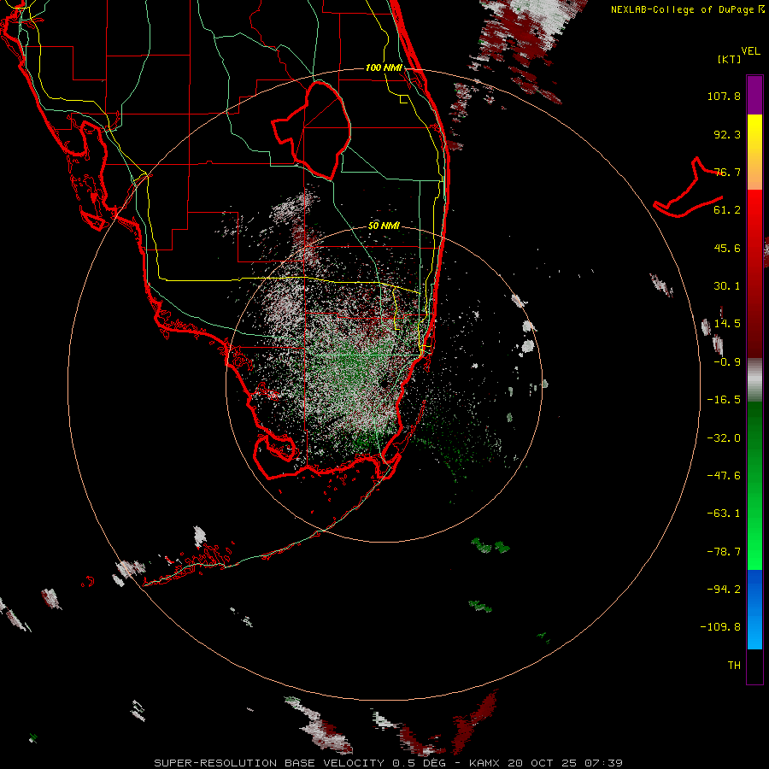Click the 100 NMI range ring label
769x769 pixels.
coord(384,68)
